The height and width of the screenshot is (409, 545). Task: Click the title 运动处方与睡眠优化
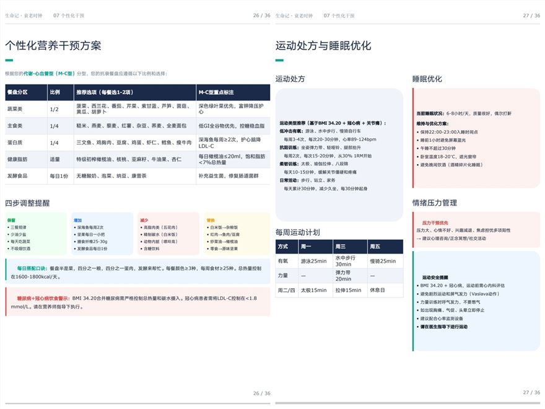pos(323,46)
